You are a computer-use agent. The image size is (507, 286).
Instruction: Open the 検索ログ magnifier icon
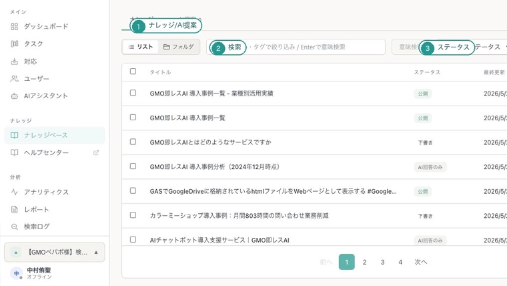14,227
